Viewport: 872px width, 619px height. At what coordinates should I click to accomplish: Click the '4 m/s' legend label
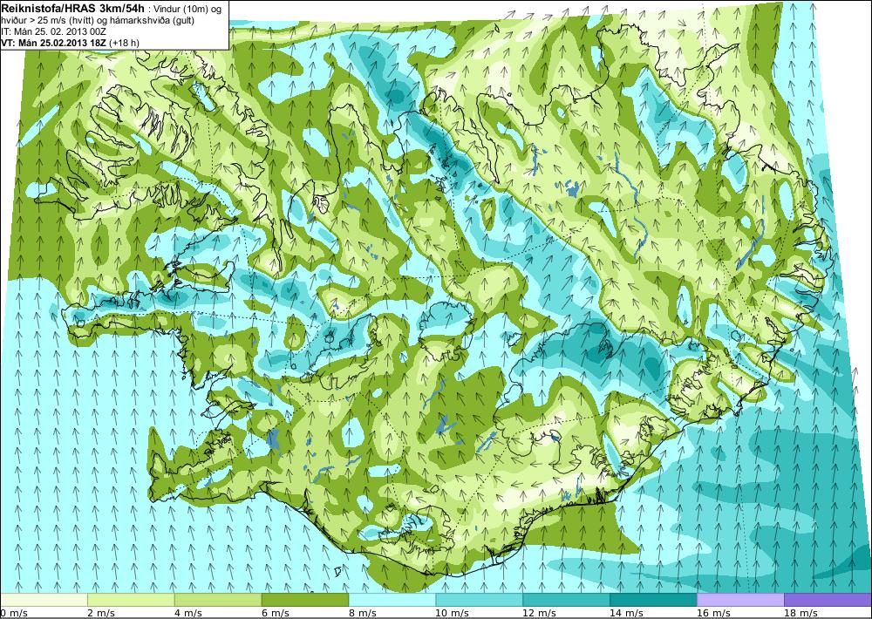188,613
